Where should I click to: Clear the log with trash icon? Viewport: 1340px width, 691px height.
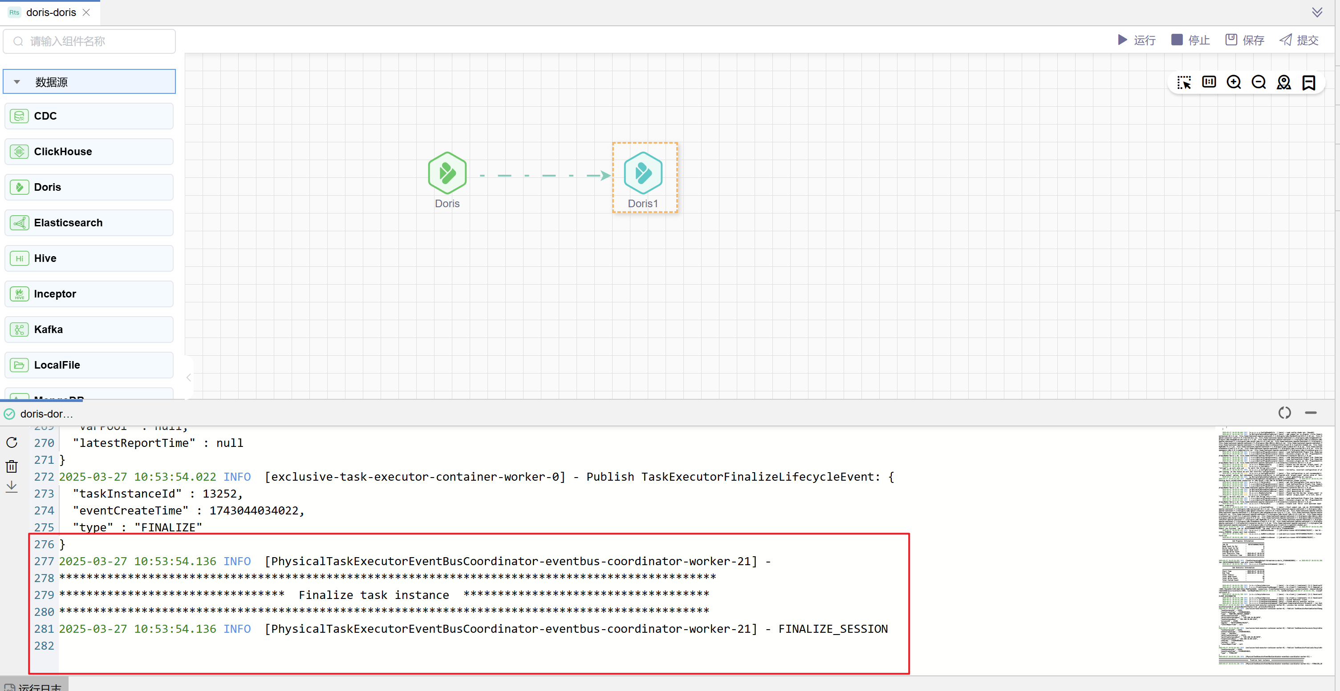click(x=12, y=466)
